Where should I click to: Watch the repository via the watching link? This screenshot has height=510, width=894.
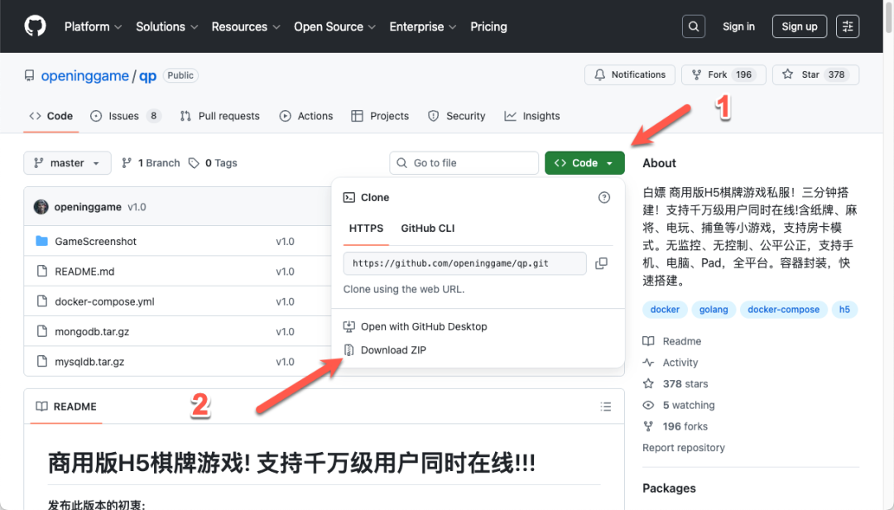point(688,405)
